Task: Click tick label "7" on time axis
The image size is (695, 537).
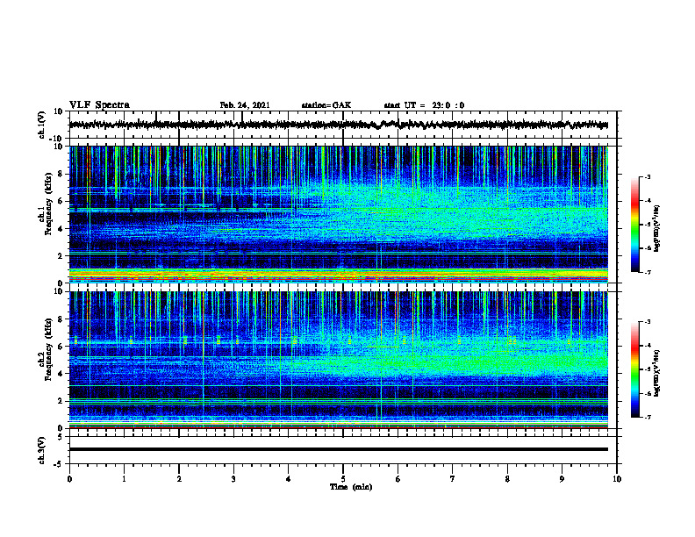Action: [453, 479]
